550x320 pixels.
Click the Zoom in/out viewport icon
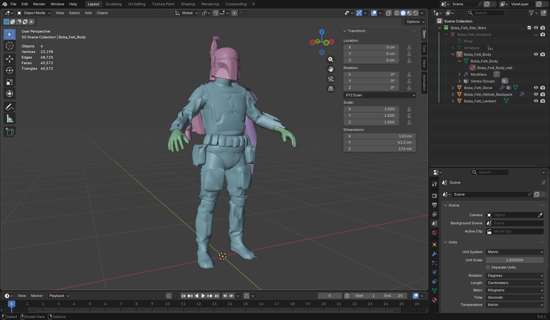point(331,60)
